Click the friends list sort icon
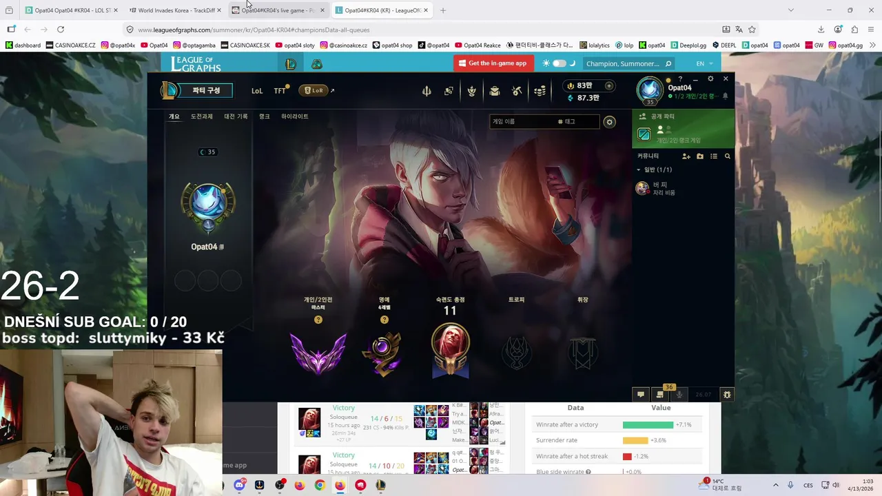The height and width of the screenshot is (496, 882). click(714, 156)
